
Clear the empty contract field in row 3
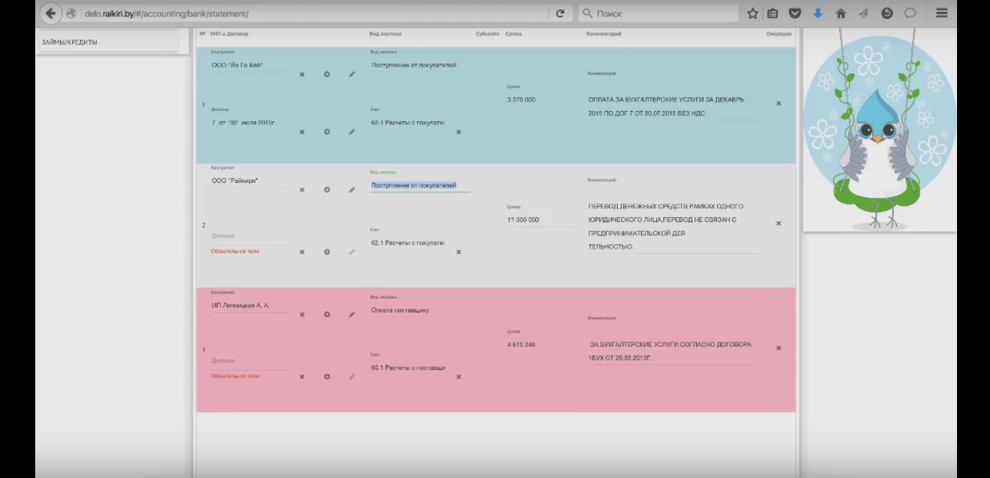pyautogui.click(x=302, y=377)
